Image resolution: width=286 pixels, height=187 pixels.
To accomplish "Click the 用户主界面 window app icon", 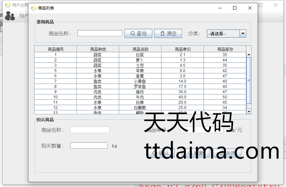I will tap(8, 5).
